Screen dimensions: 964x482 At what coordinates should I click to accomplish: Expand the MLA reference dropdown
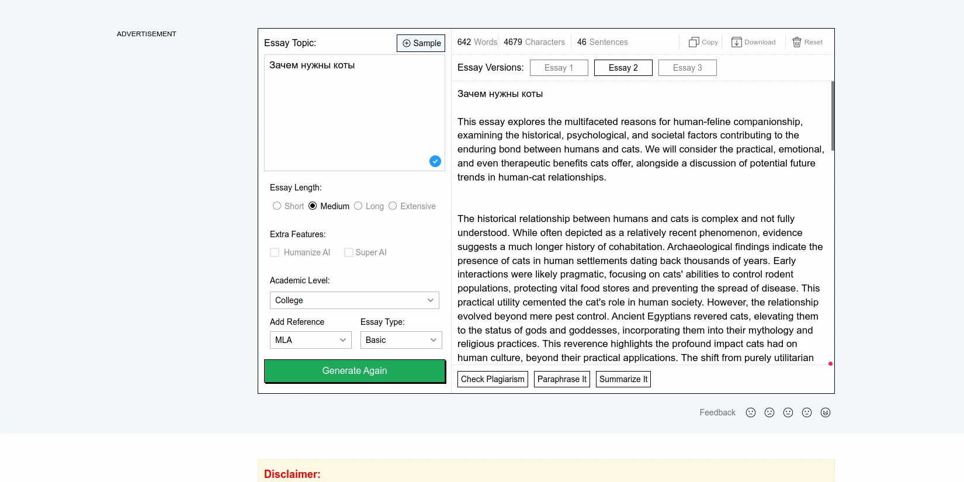coord(310,340)
